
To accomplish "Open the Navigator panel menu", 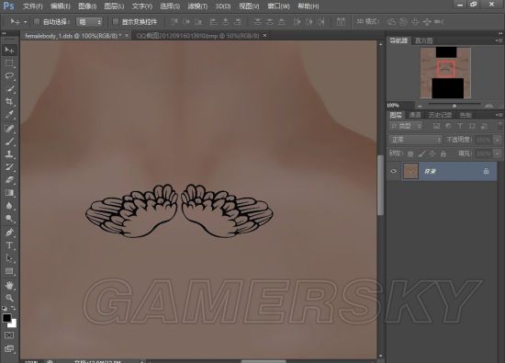I will click(x=499, y=40).
